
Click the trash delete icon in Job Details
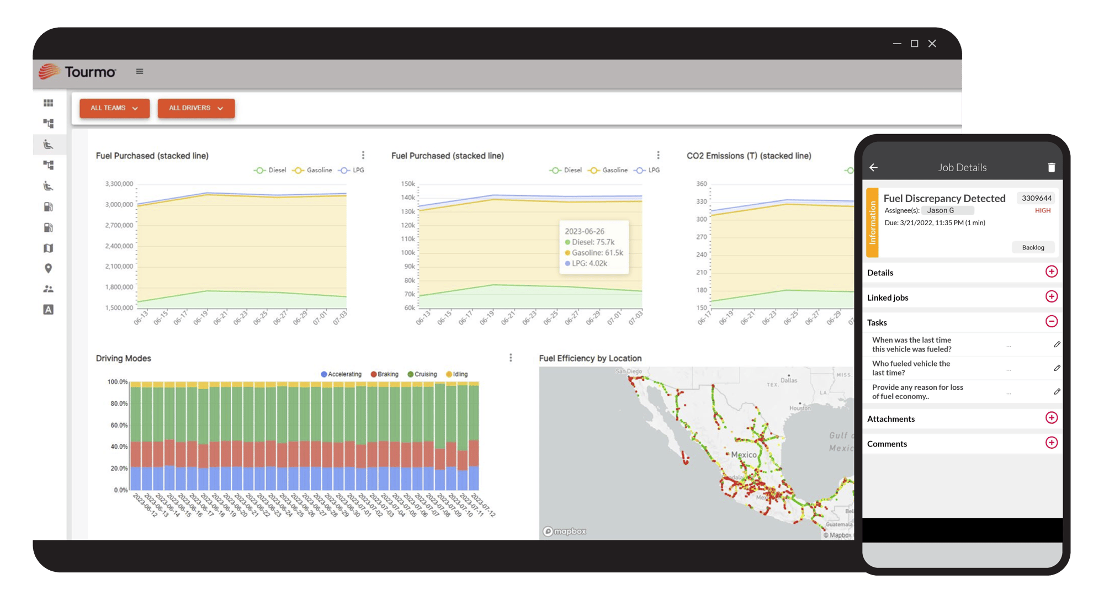1051,167
